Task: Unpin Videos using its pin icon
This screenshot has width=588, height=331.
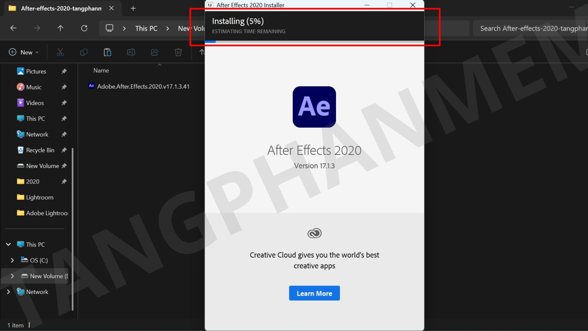Action: [x=64, y=103]
